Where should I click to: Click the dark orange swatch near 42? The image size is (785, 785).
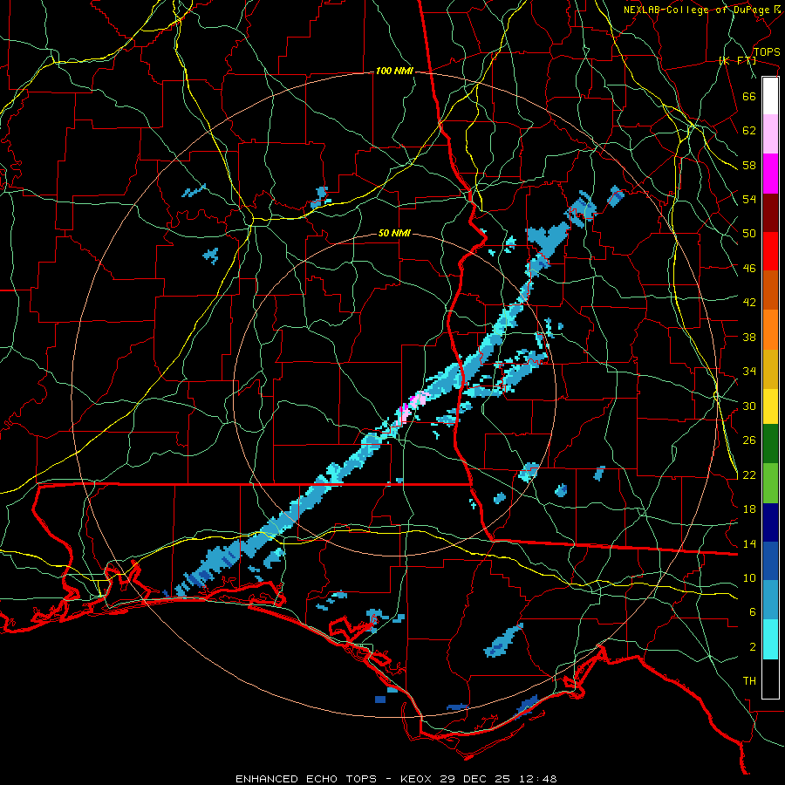(770, 290)
